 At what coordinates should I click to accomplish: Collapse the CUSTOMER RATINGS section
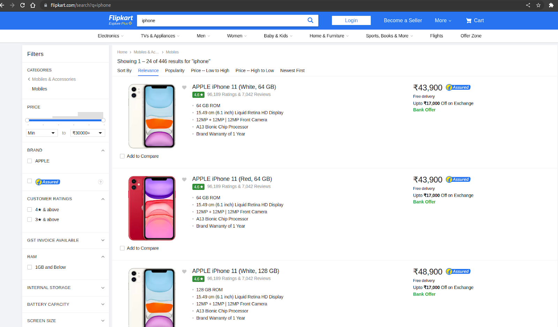103,199
